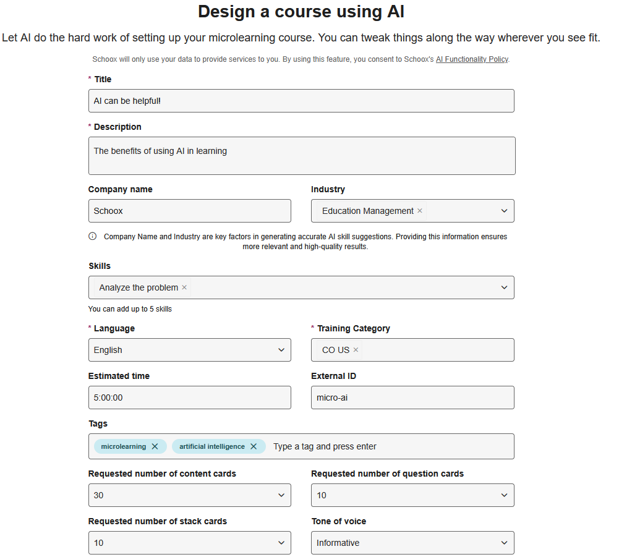The width and height of the screenshot is (619, 557).
Task: Open the Training Category selector
Action: click(433, 349)
